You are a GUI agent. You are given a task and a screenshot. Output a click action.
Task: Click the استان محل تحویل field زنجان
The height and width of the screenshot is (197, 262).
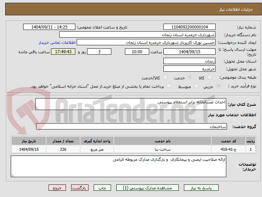coord(189,61)
